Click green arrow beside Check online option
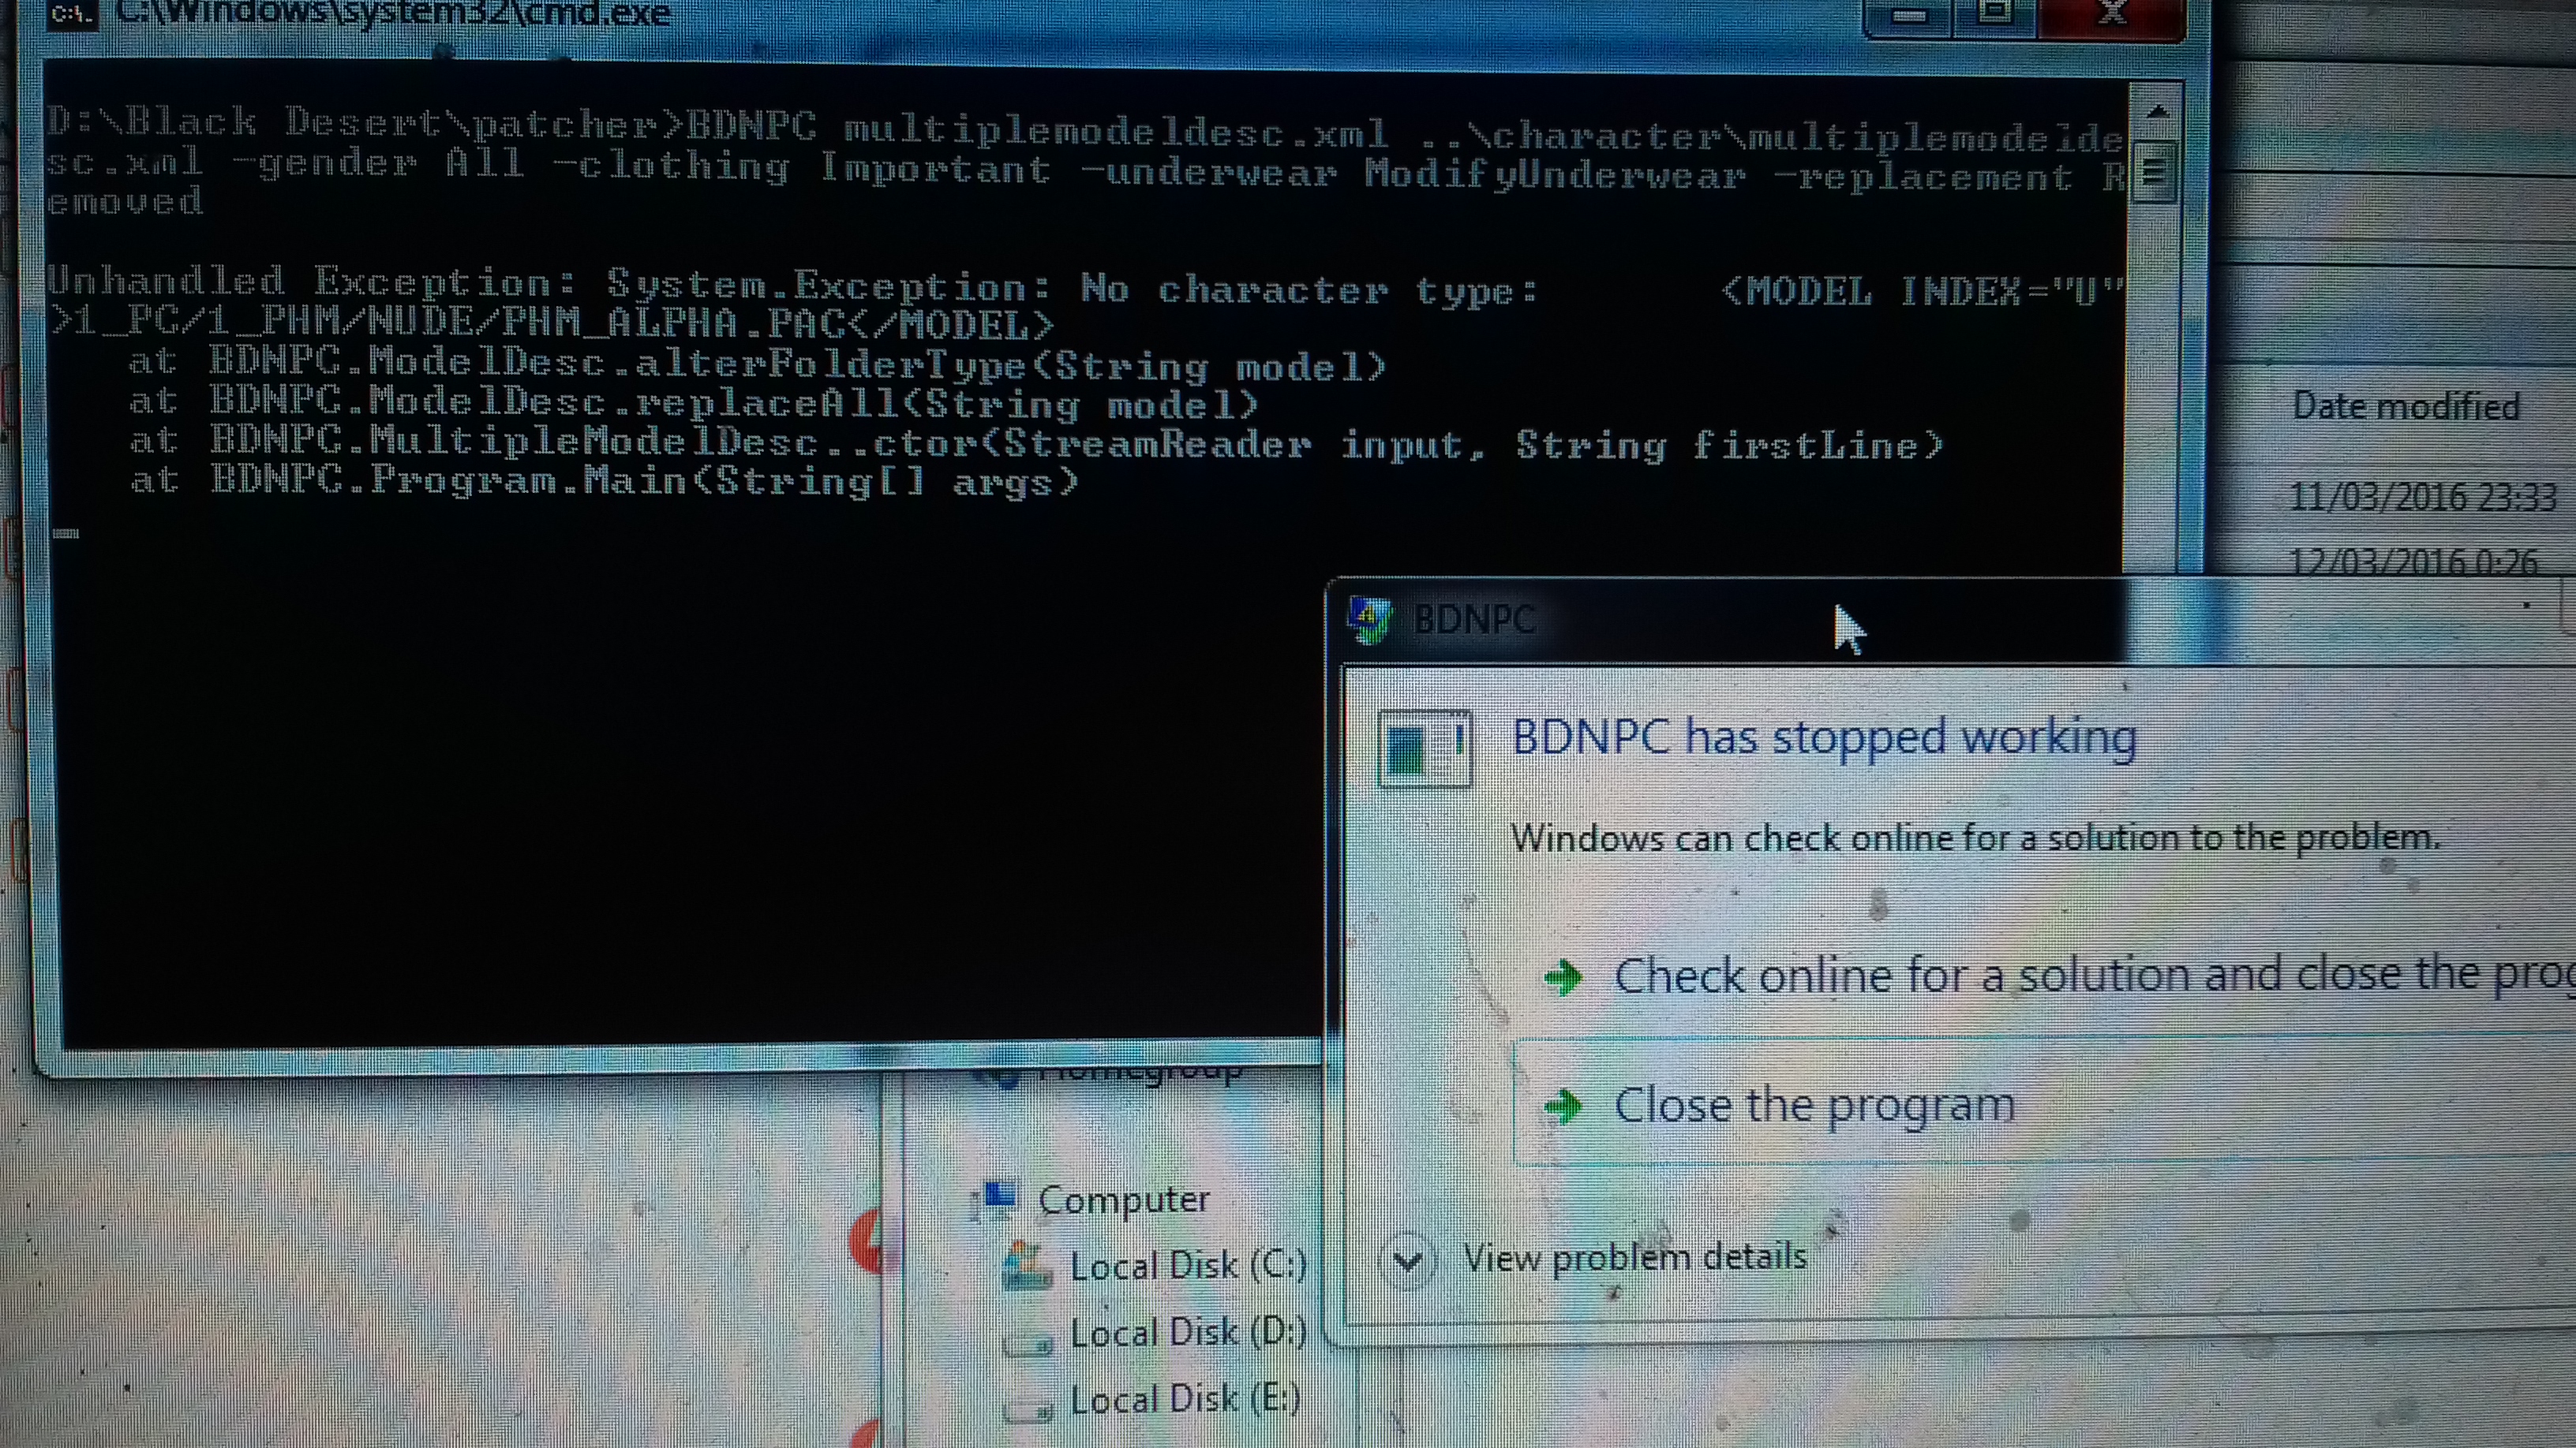The image size is (2576, 1448). click(1563, 976)
